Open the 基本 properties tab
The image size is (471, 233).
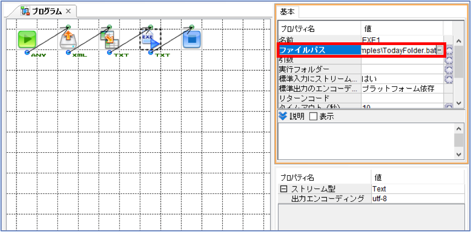pyautogui.click(x=287, y=12)
